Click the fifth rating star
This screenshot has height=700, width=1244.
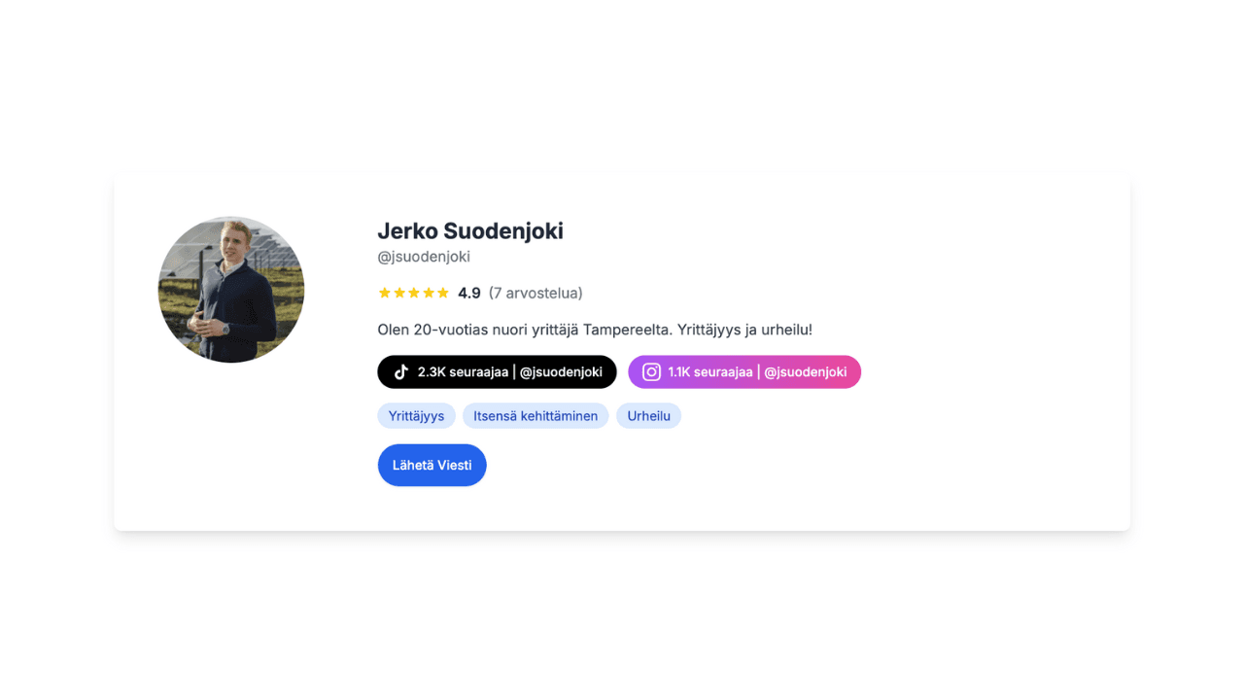[x=443, y=293]
